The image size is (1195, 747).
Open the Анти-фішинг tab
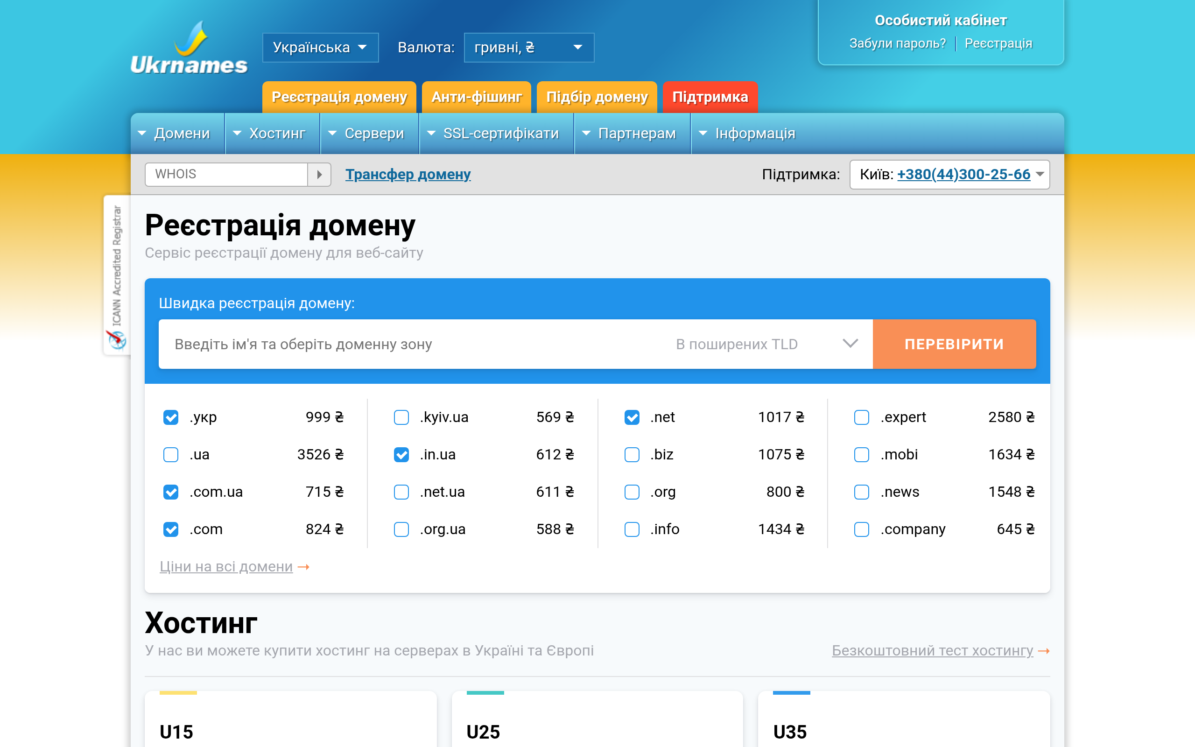(x=477, y=97)
